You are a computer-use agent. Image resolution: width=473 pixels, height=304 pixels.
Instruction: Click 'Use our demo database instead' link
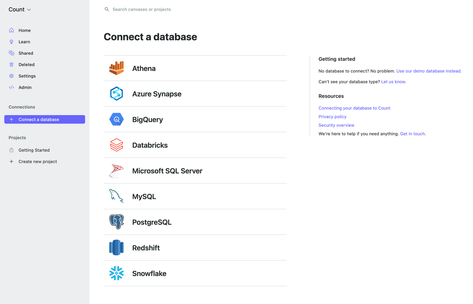tap(429, 71)
